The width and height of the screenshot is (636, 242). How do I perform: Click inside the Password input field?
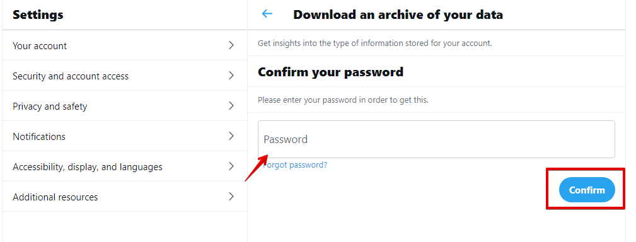[436, 139]
